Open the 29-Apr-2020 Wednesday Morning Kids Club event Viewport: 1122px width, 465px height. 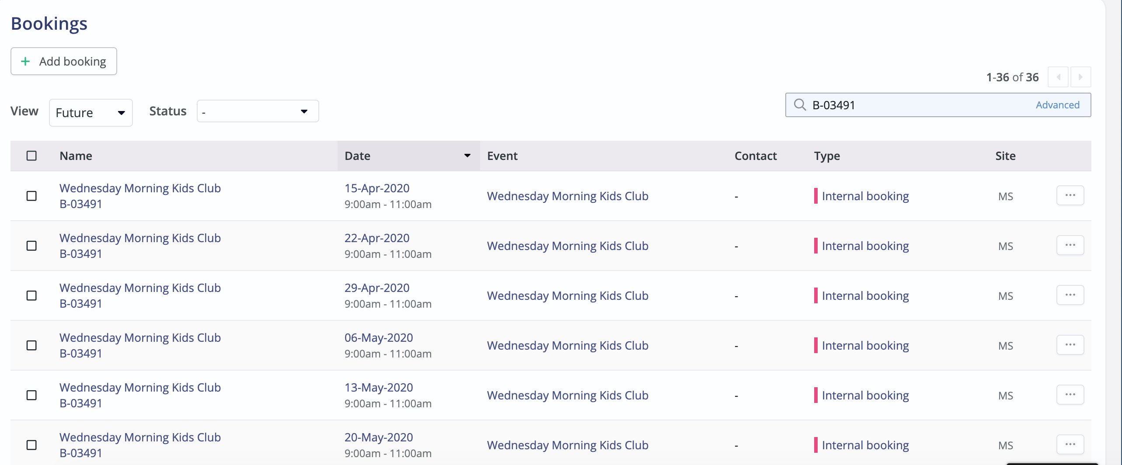coord(568,295)
